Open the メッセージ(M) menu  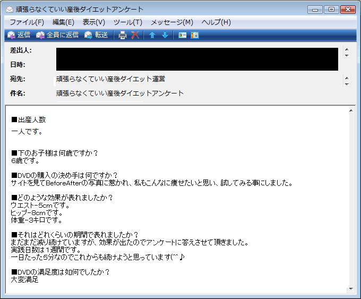tap(172, 22)
